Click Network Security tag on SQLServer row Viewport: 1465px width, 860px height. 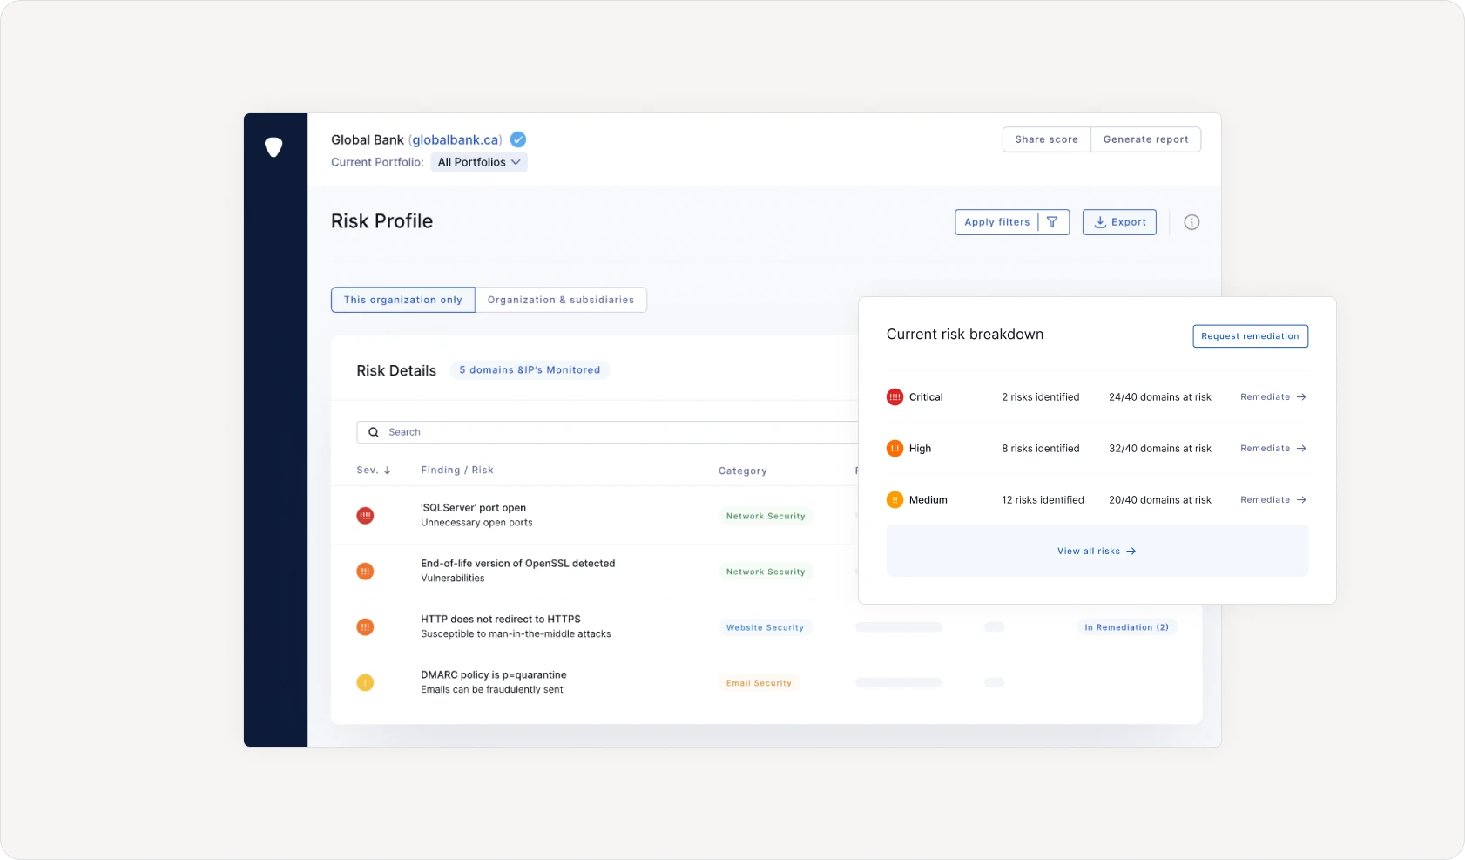[766, 516]
